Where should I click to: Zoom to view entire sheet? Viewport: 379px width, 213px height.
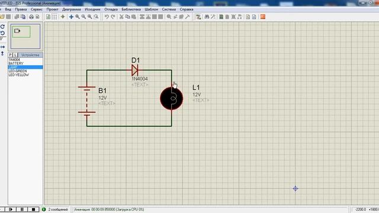[x=90, y=17]
